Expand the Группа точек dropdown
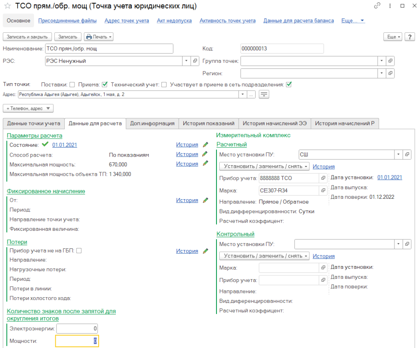Viewport: 419px width, 348px height. tap(382, 61)
